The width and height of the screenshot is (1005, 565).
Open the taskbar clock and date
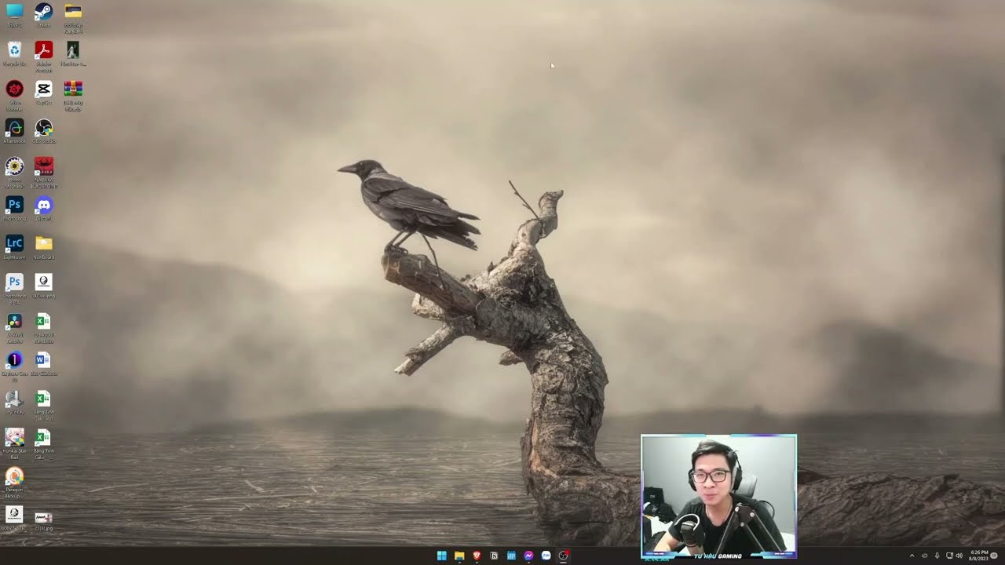click(979, 555)
